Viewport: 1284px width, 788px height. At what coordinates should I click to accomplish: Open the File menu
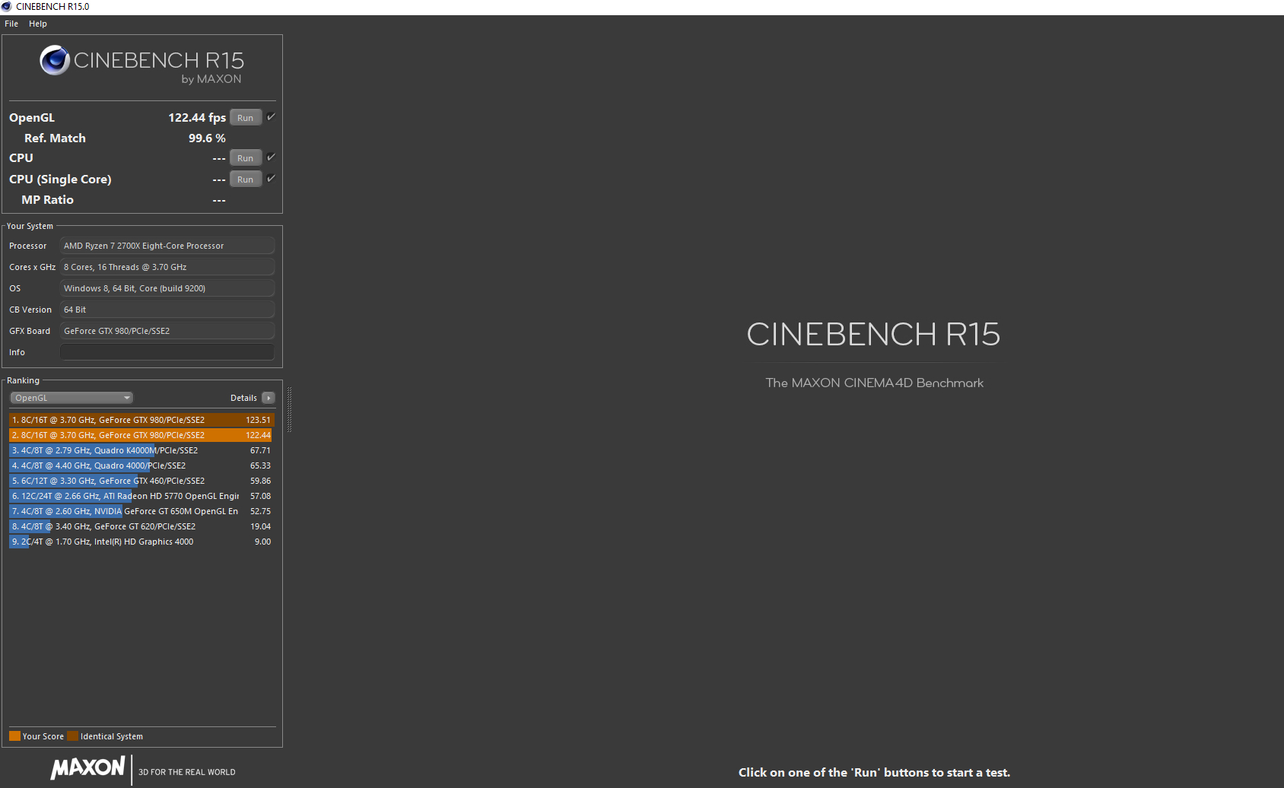(11, 24)
